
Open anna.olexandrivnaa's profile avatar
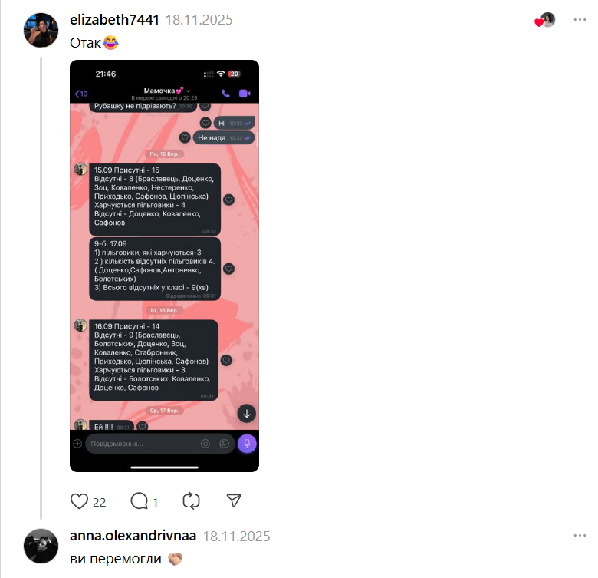click(41, 546)
